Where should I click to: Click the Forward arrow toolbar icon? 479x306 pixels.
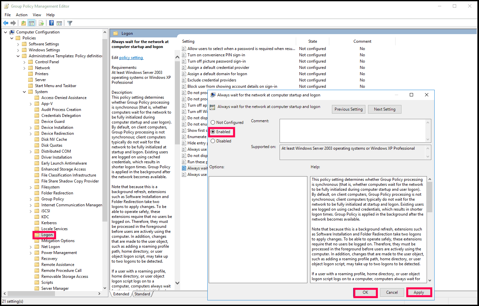13,23
